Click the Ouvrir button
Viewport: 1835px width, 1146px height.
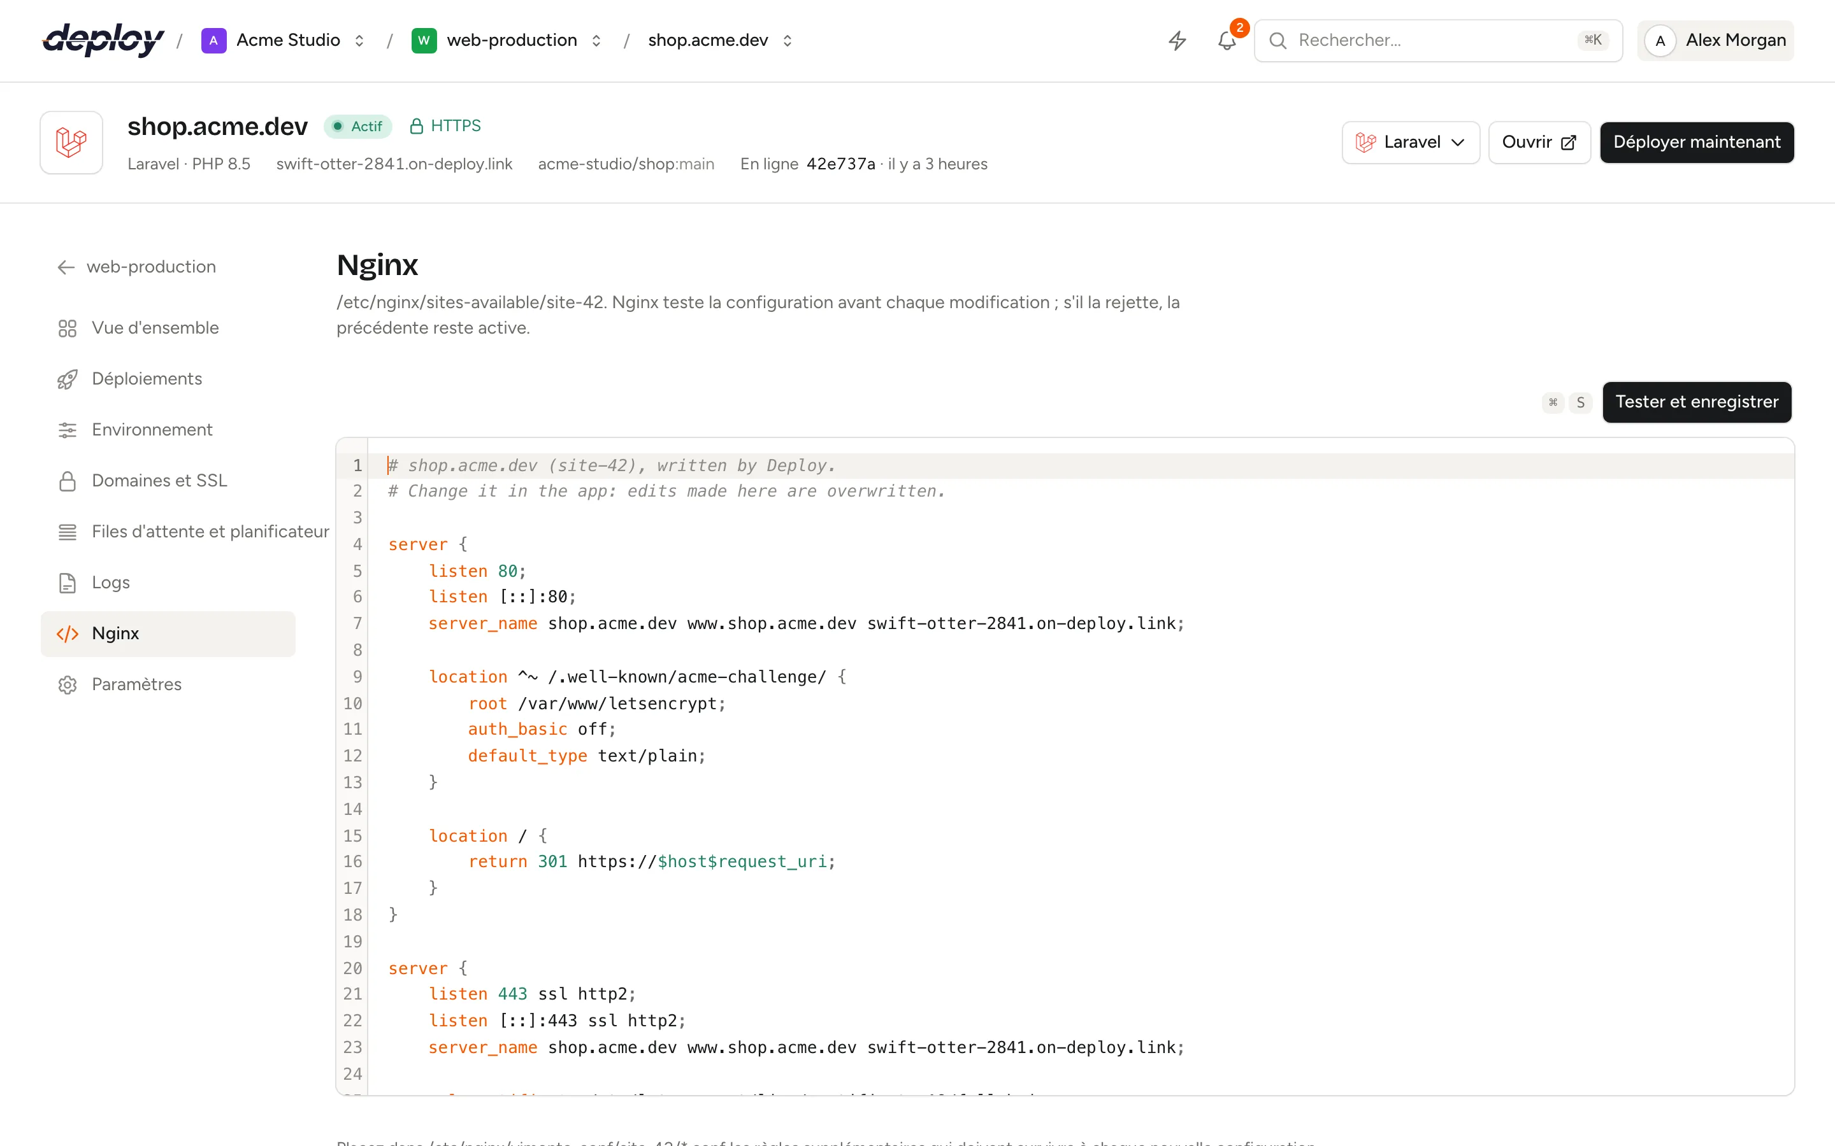[1539, 143]
